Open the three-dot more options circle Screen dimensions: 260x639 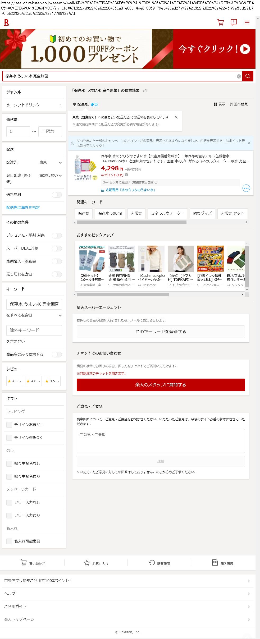tap(246, 188)
